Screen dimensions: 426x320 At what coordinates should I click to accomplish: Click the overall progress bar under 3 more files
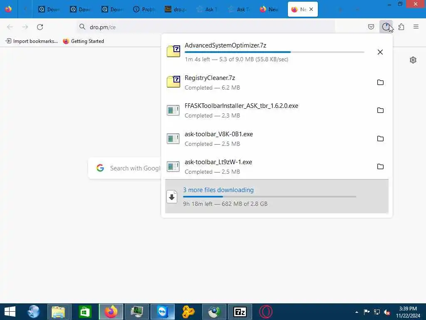click(x=270, y=197)
